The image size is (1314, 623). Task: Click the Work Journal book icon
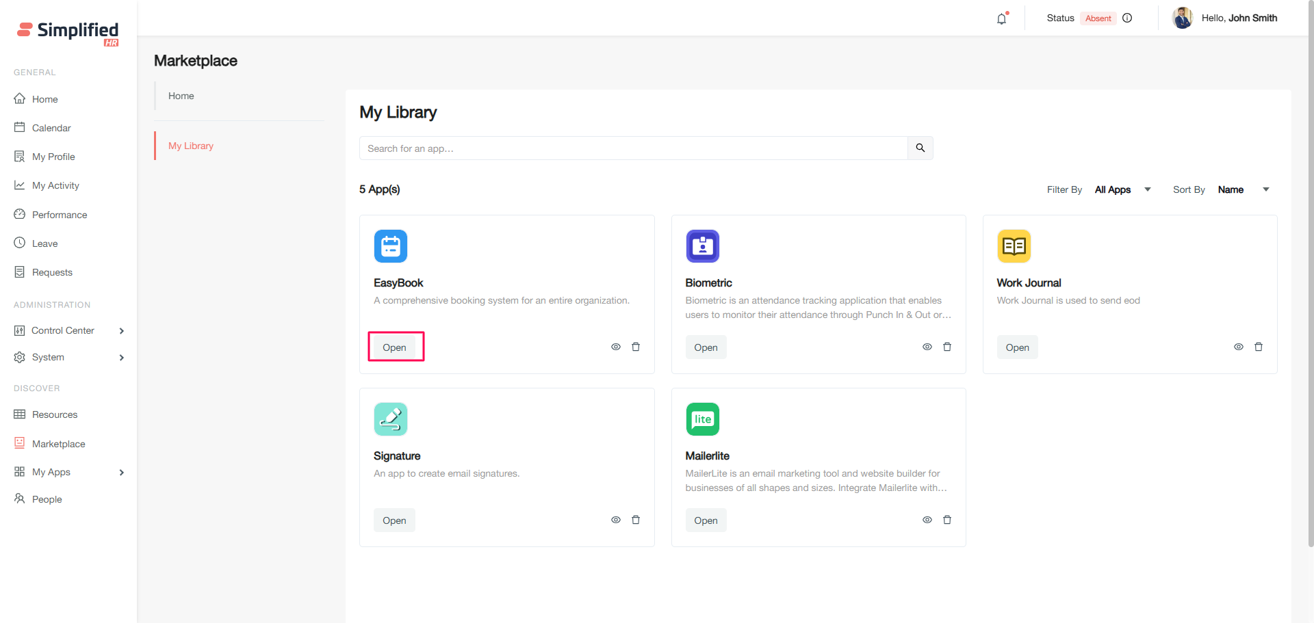point(1014,246)
